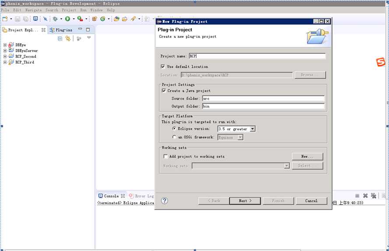Expand the DBEyeServer project node
The width and height of the screenshot is (389, 251).
pos(5,51)
